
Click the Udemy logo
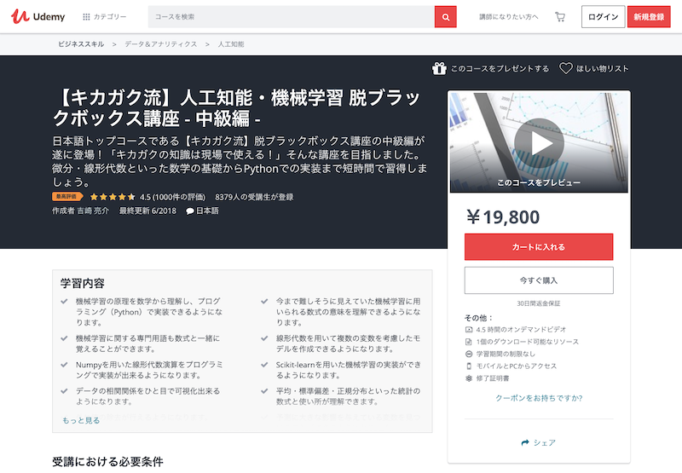click(38, 16)
